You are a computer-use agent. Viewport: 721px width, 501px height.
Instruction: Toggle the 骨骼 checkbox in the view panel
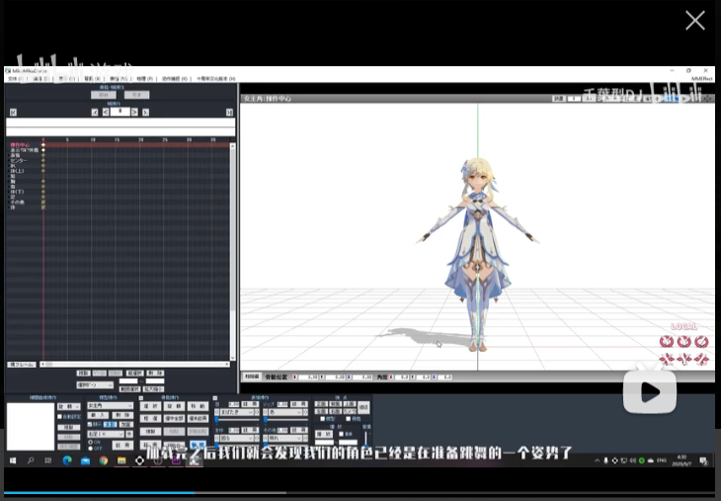click(348, 419)
